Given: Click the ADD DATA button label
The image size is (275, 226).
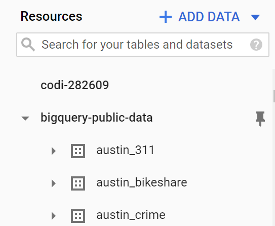Looking at the screenshot, I should [209, 17].
